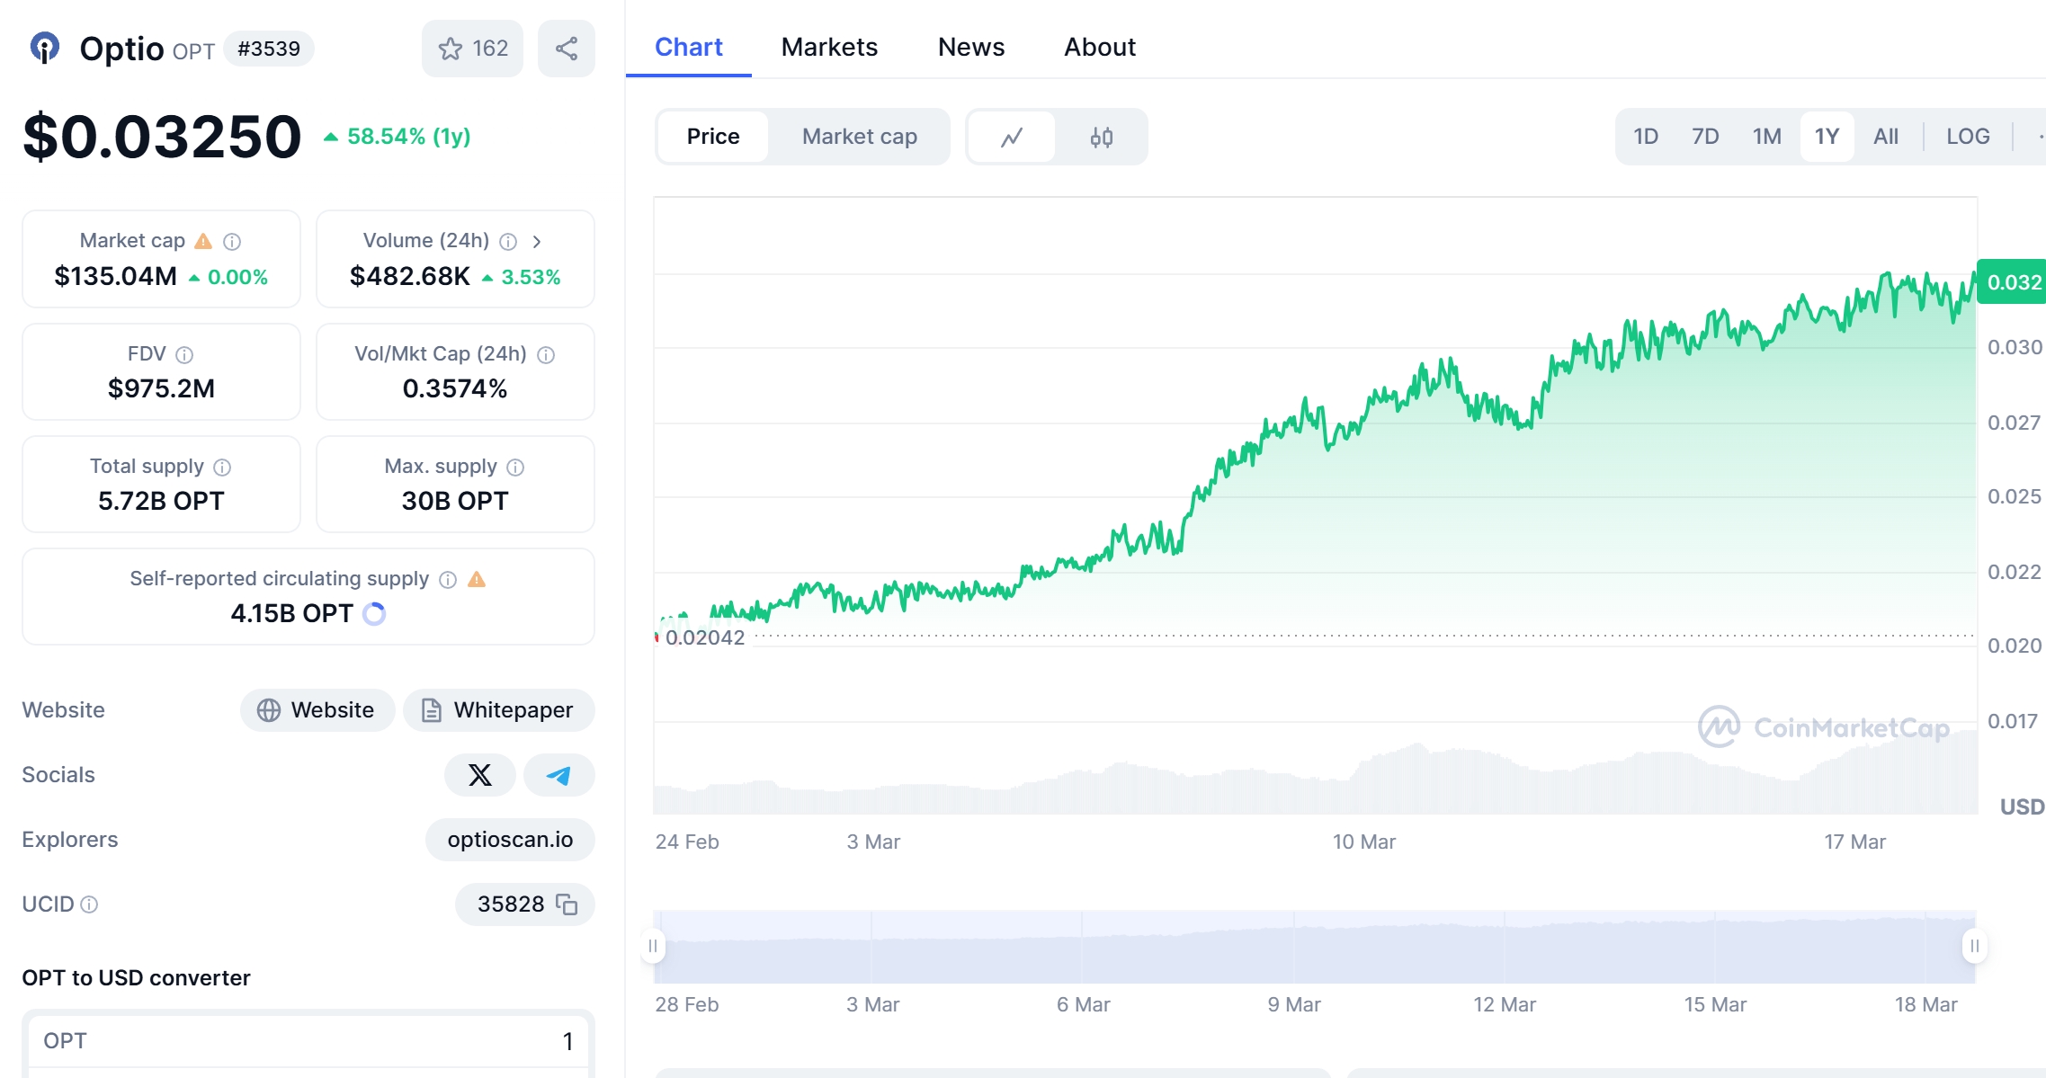This screenshot has width=2046, height=1078.
Task: Open the share icon button
Action: [x=567, y=49]
